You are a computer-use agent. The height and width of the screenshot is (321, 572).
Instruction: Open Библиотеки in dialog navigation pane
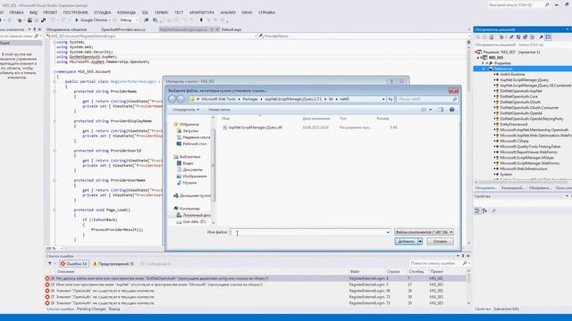coord(187,157)
